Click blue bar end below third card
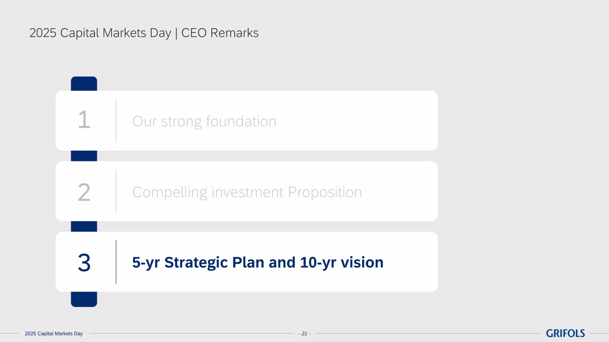The width and height of the screenshot is (609, 342). point(84,299)
